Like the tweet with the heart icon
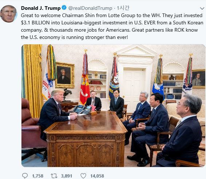This screenshot has height=179, width=206. point(83,176)
